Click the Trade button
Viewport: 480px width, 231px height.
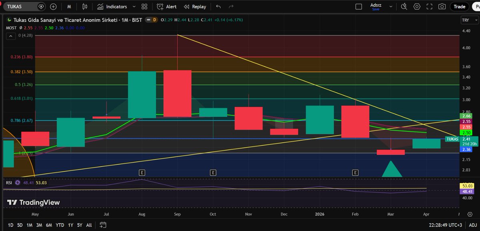459,6
